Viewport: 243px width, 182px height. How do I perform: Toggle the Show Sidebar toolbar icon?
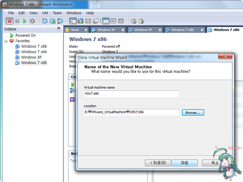pyautogui.click(x=73, y=21)
